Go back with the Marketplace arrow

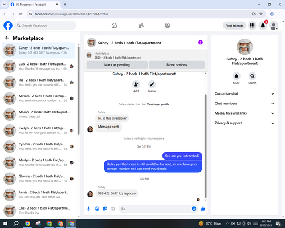click(x=7, y=38)
